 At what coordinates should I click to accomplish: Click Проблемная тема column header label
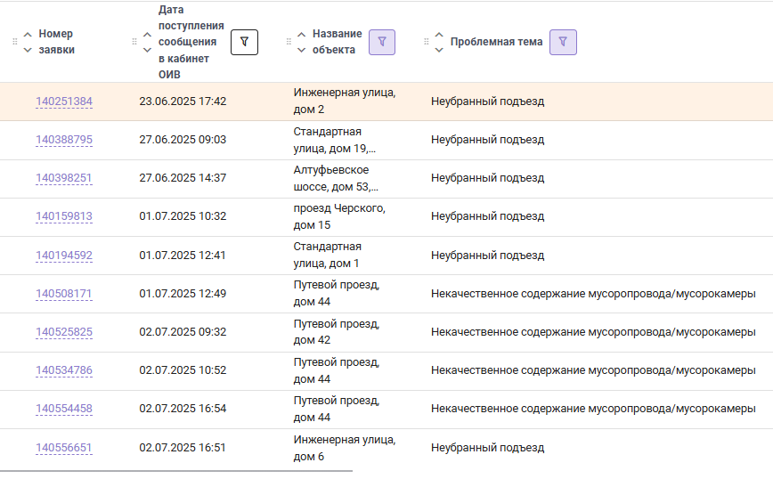(496, 42)
